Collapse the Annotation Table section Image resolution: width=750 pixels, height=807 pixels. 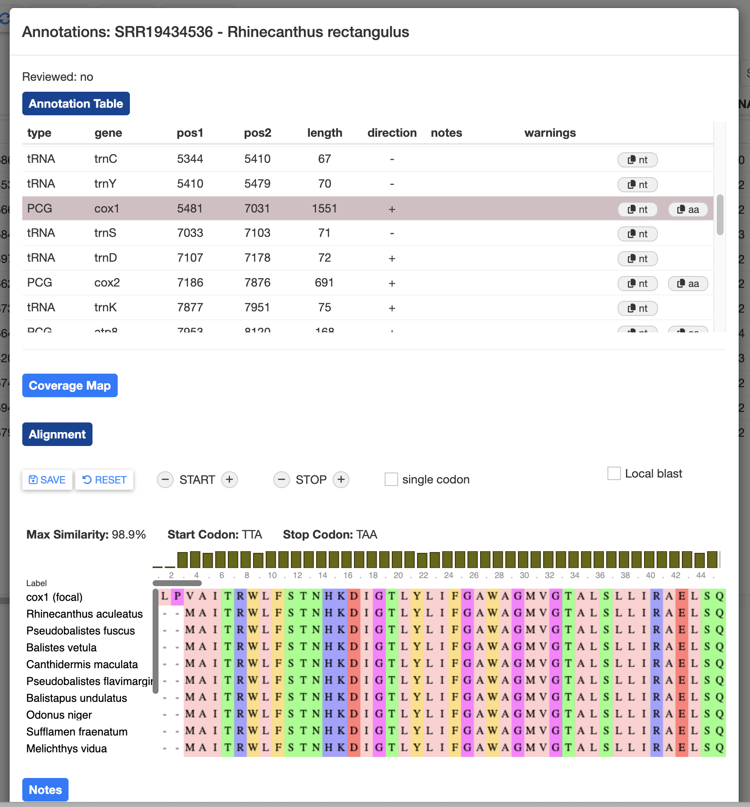(x=76, y=104)
